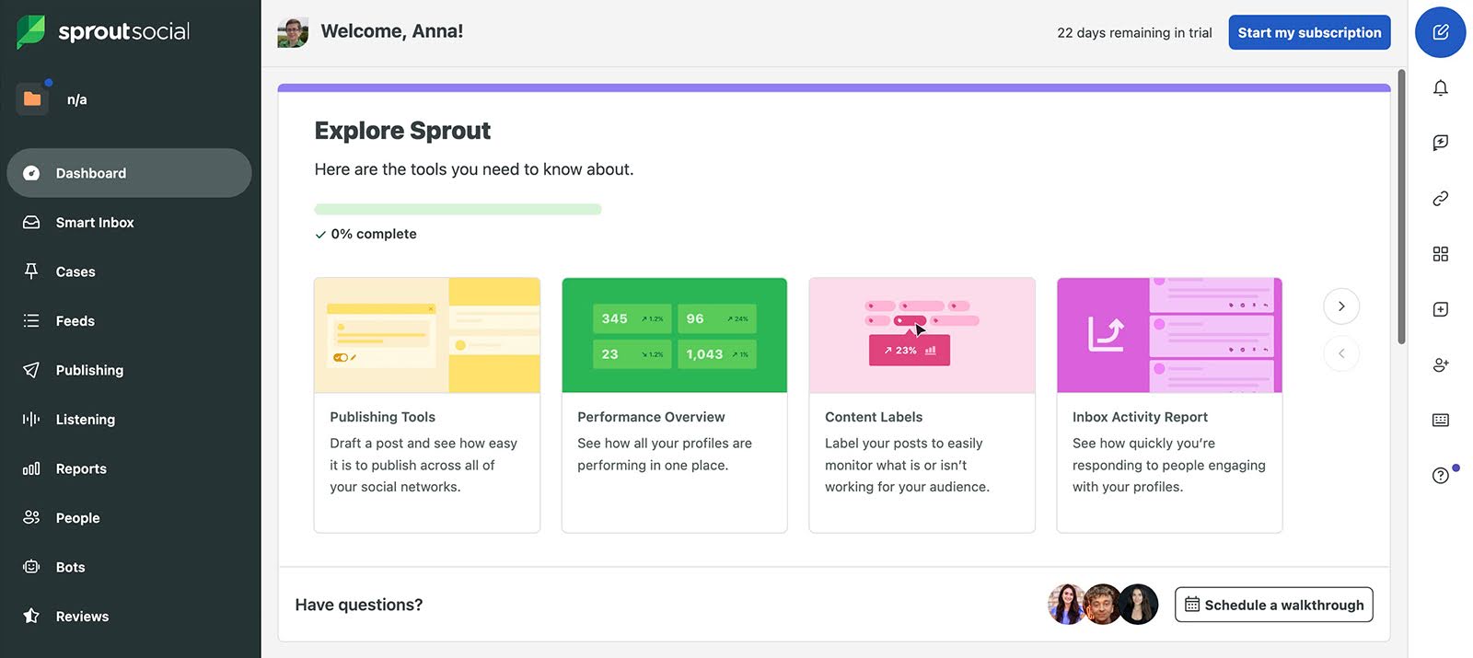Open the notifications bell icon
The width and height of the screenshot is (1473, 658).
pyautogui.click(x=1441, y=87)
